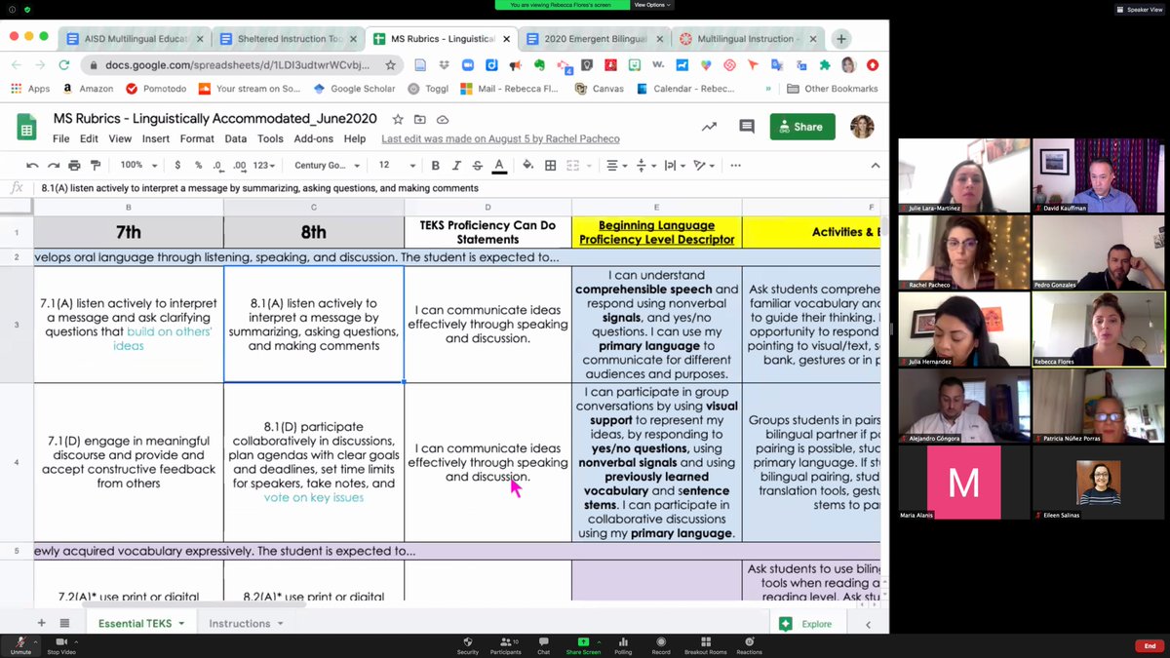Open the comment history icon
The width and height of the screenshot is (1170, 658).
tap(747, 127)
